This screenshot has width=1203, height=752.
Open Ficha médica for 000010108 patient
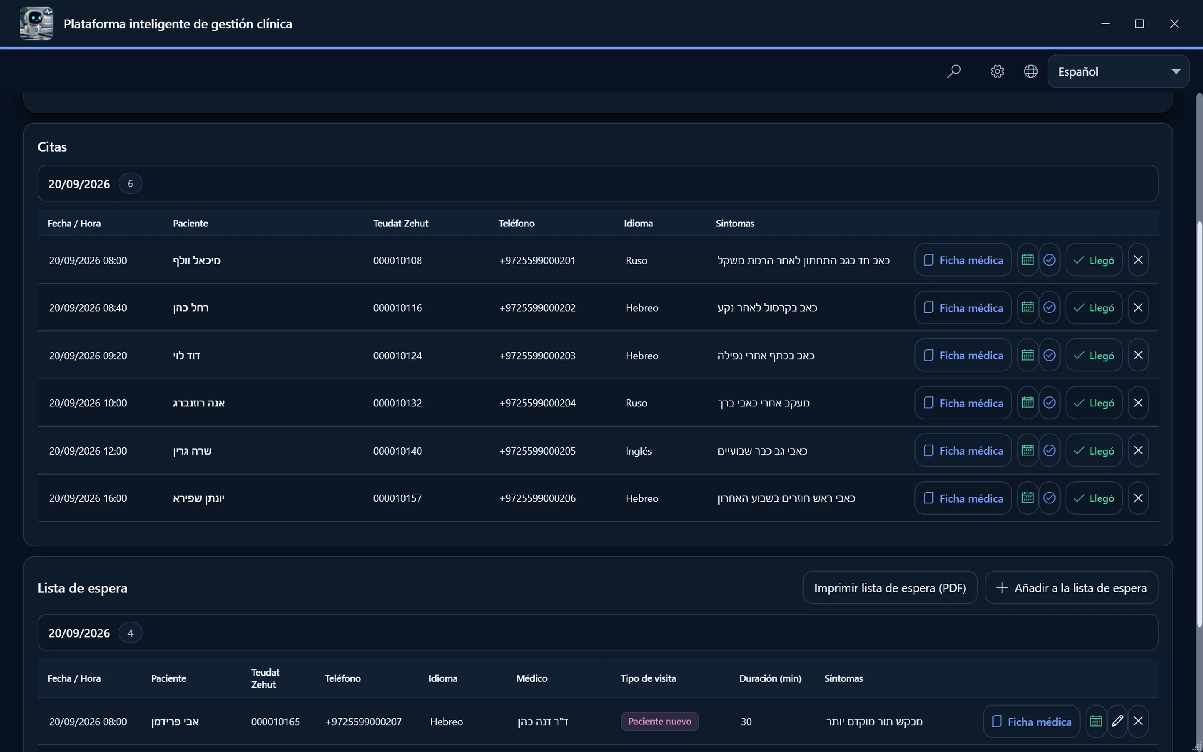tap(963, 259)
